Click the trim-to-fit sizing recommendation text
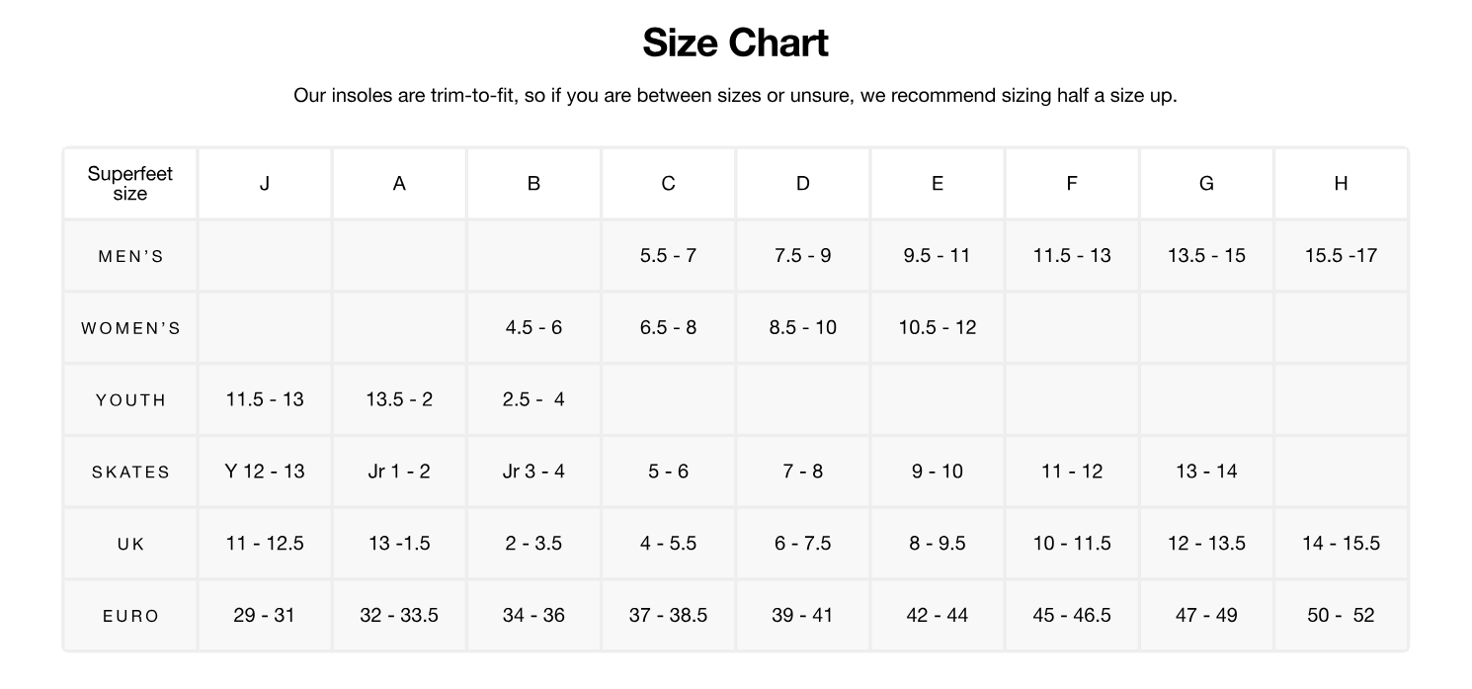 point(735,96)
